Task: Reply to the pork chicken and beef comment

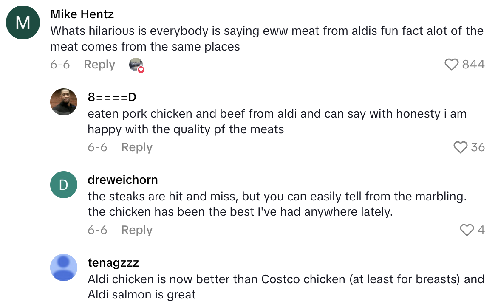Action: (137, 147)
